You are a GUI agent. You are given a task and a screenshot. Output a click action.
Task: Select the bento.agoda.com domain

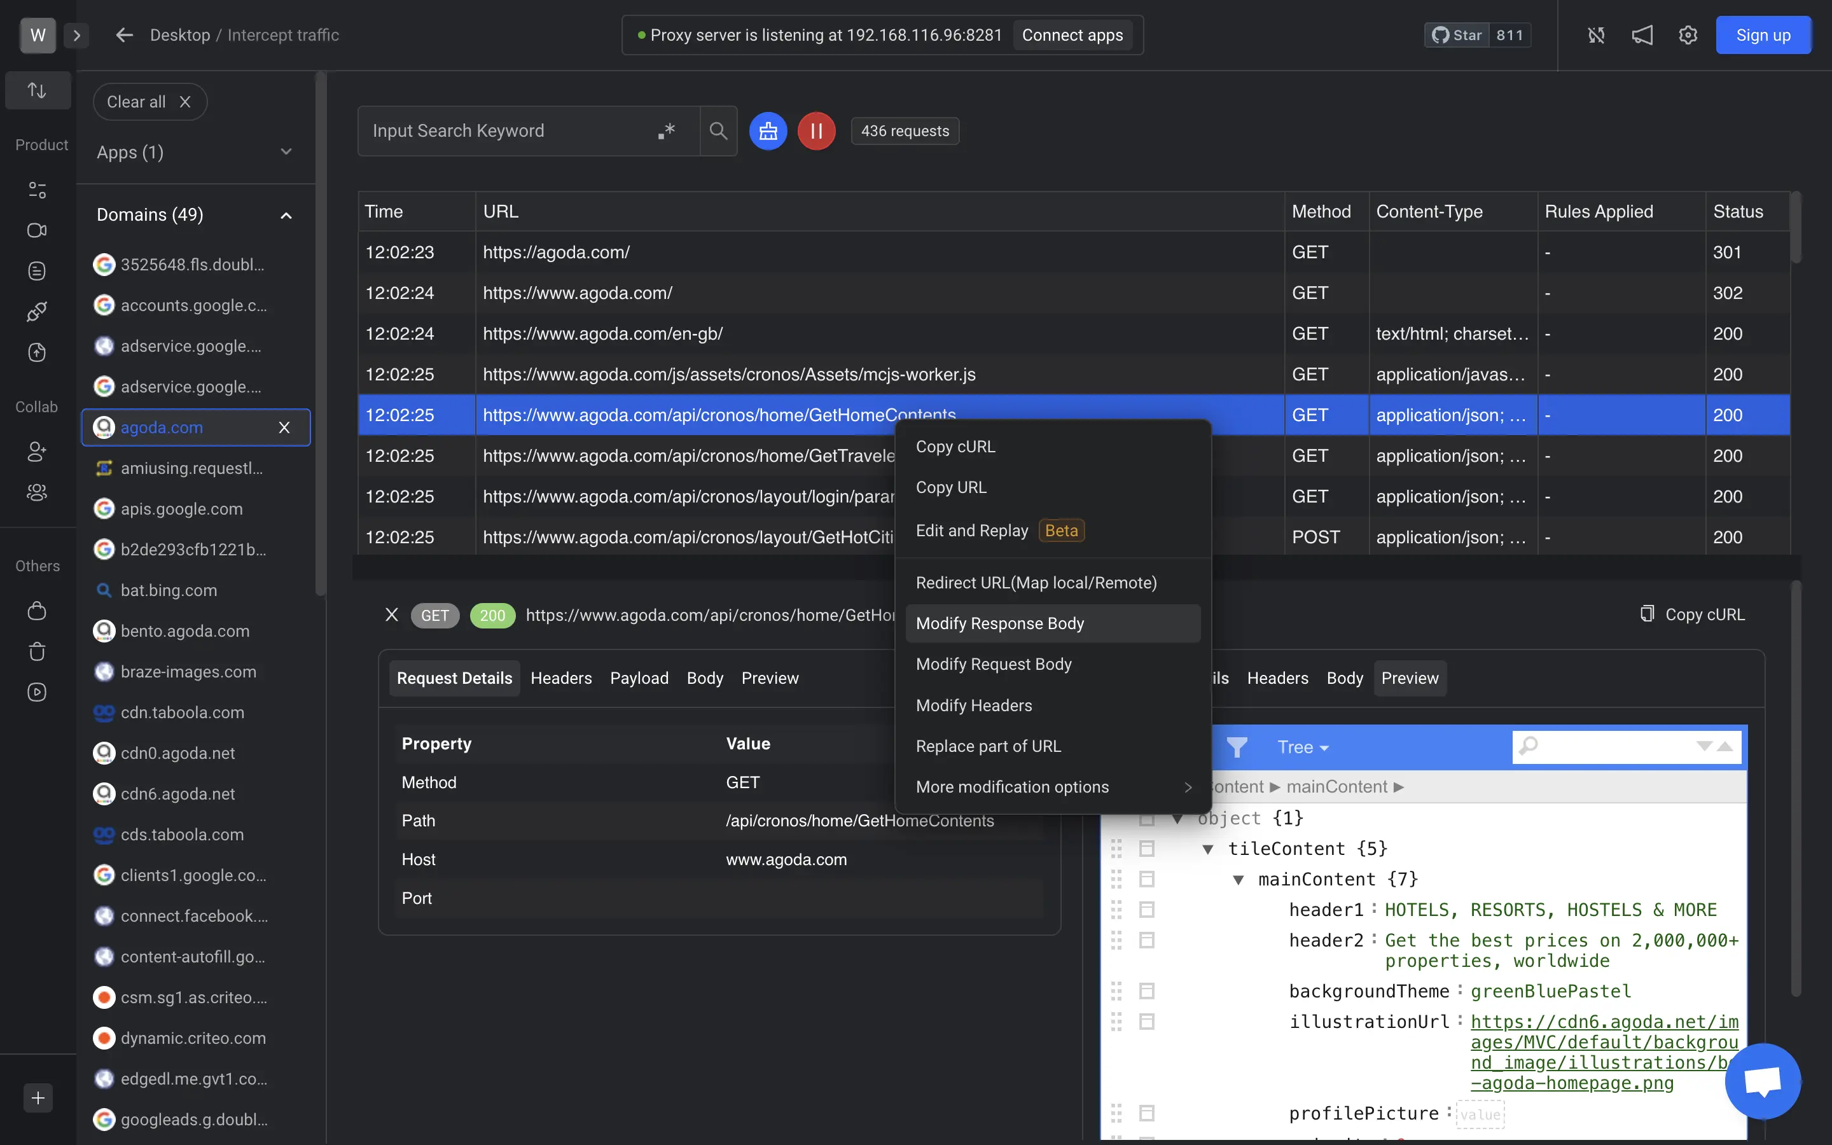click(x=195, y=631)
